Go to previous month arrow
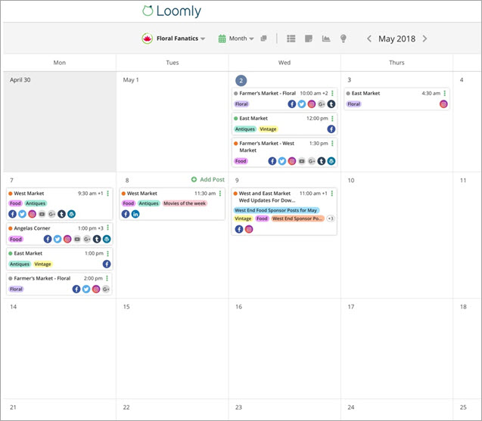The image size is (482, 421). pos(369,39)
